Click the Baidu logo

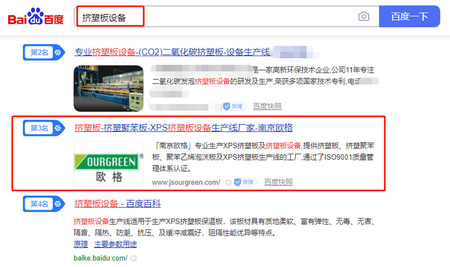click(x=36, y=17)
